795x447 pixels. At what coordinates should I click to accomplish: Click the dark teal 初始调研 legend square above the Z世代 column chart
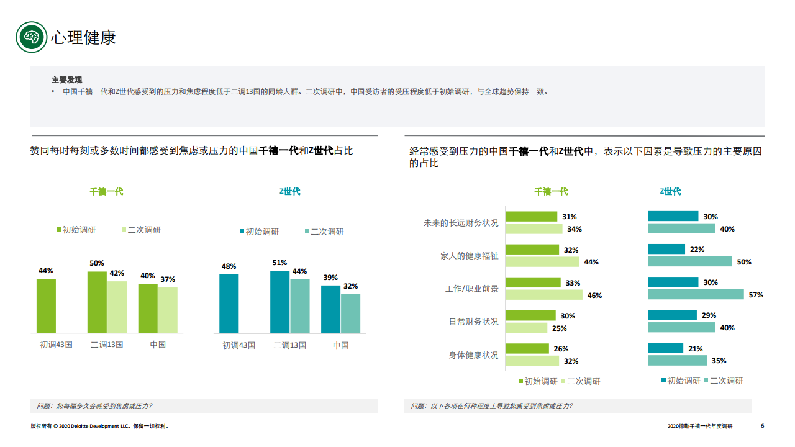click(242, 232)
